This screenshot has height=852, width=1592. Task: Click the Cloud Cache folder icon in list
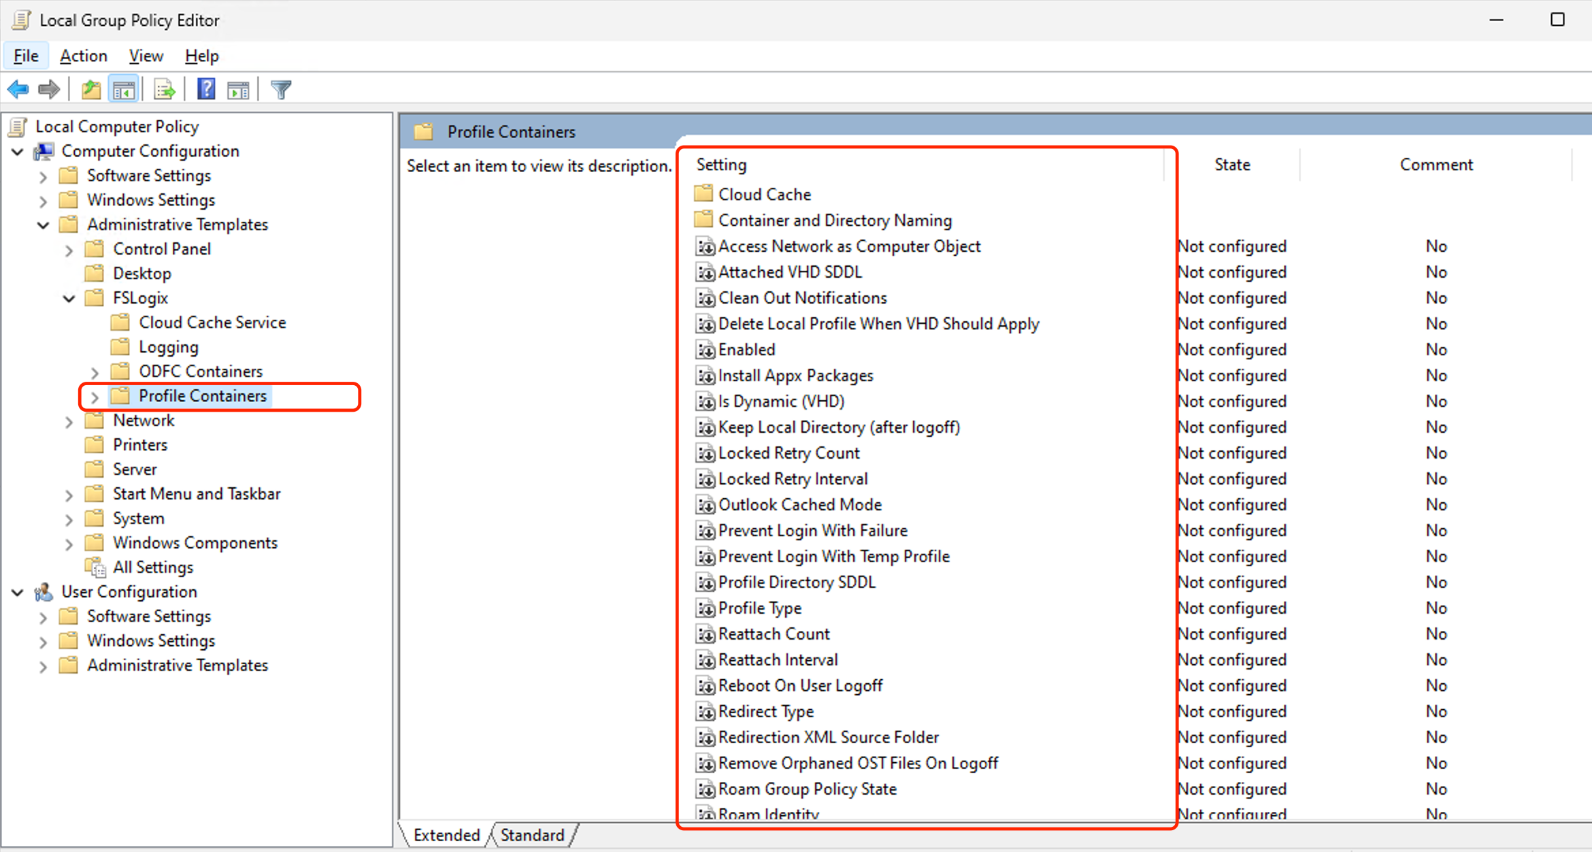[703, 194]
